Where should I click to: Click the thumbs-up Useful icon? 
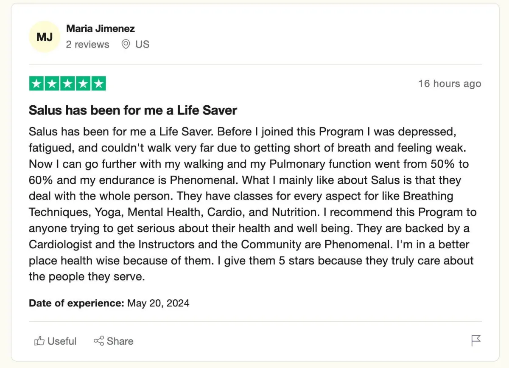tap(39, 341)
